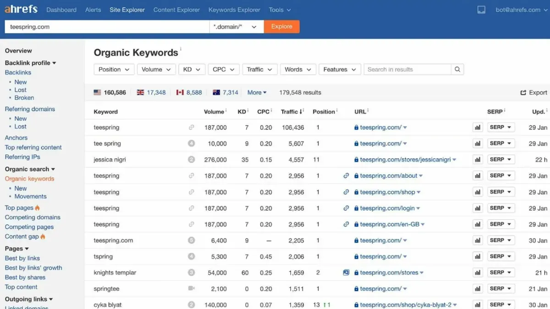Screen dimensions: 550x309
Task: Click the sitelinks icon beside teespring.com/login
Action: [x=346, y=208]
